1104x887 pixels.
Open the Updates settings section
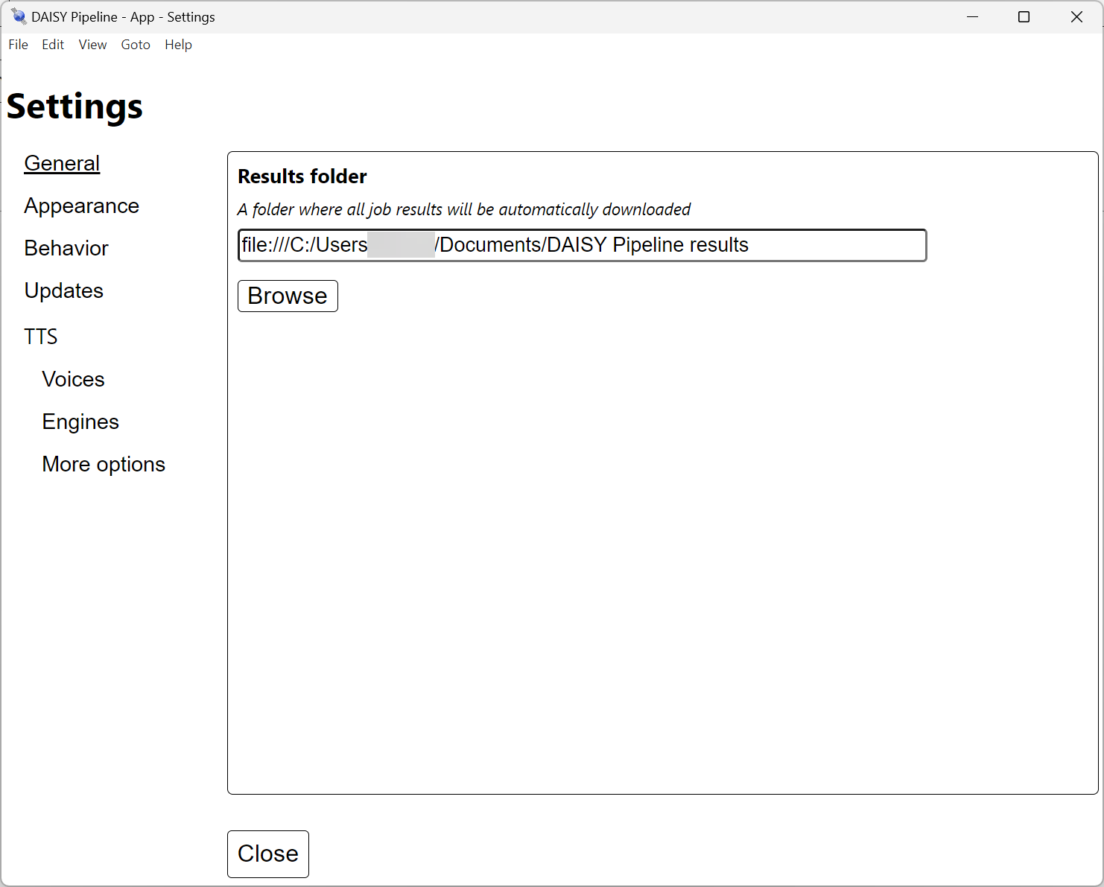pos(63,290)
